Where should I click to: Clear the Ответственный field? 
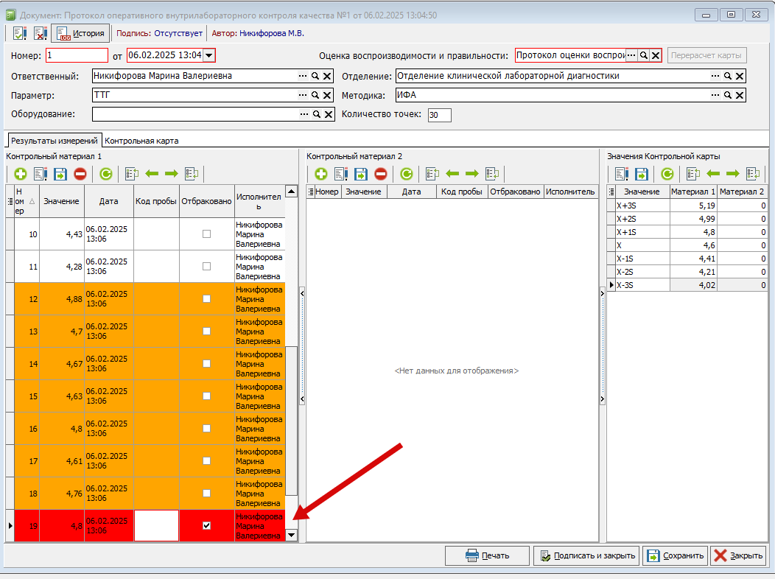(x=327, y=76)
